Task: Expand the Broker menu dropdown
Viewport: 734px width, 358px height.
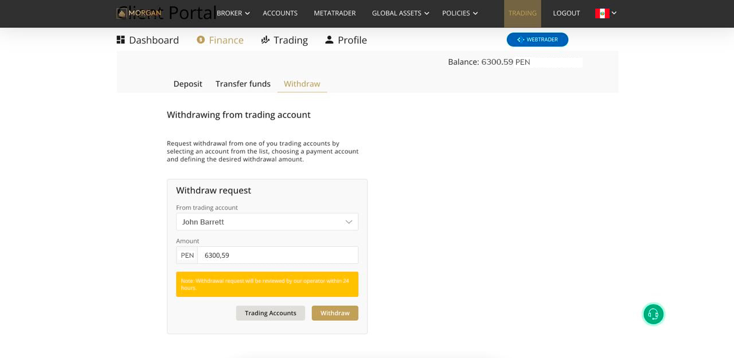Action: (x=233, y=13)
